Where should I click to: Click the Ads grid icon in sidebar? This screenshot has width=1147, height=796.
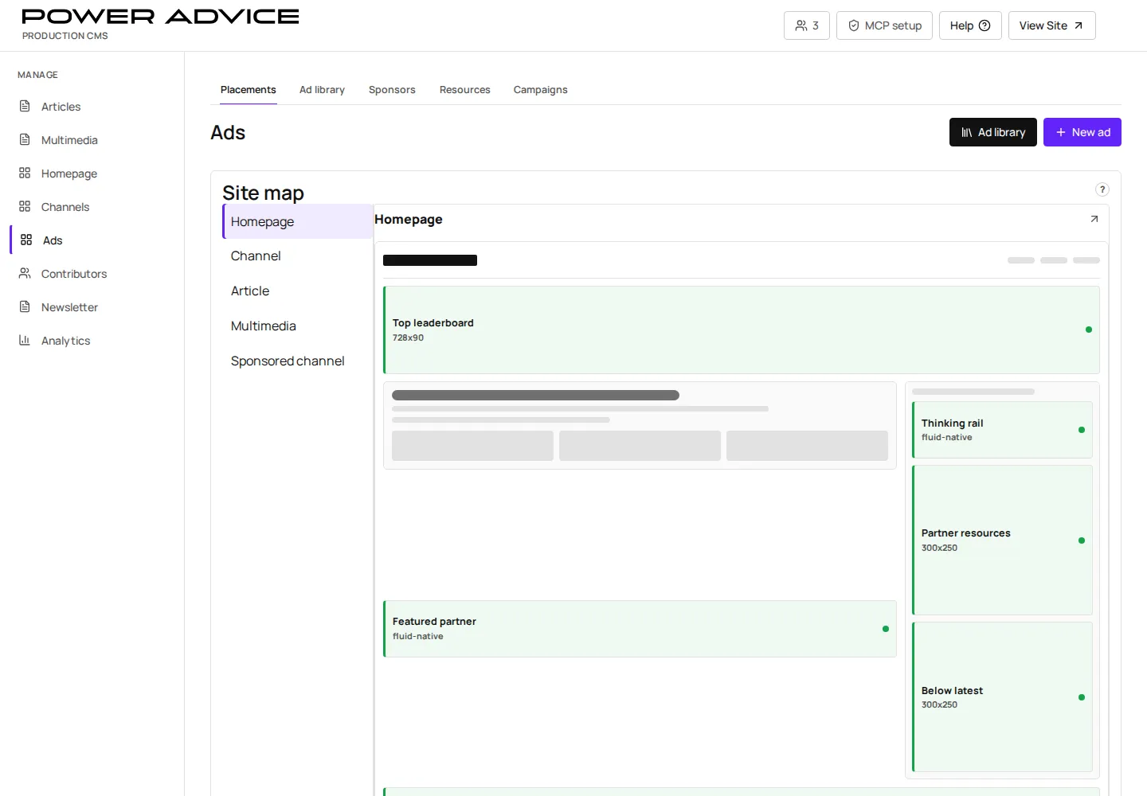tap(26, 240)
